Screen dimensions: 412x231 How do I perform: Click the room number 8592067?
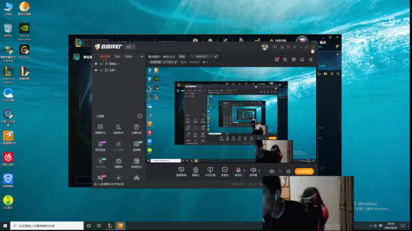click(195, 62)
